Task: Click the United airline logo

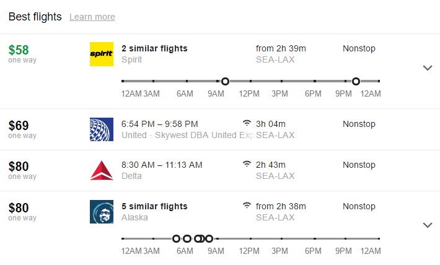Action: pos(101,129)
